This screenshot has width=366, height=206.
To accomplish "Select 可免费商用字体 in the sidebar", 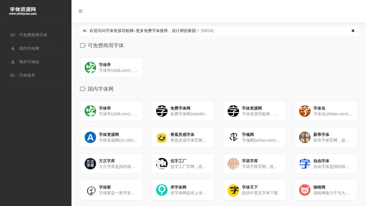I will [33, 35].
